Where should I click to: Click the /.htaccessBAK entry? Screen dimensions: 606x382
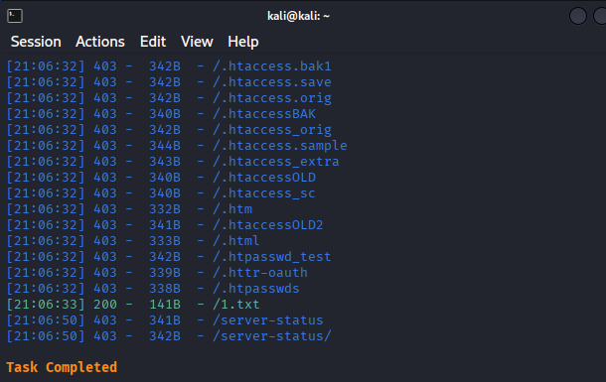point(264,114)
